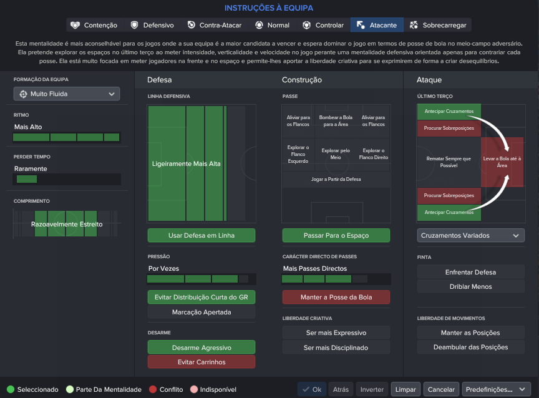Select Jogar a Partir da Defesa on pitch
Screen dimensions: 539x398
(336, 179)
